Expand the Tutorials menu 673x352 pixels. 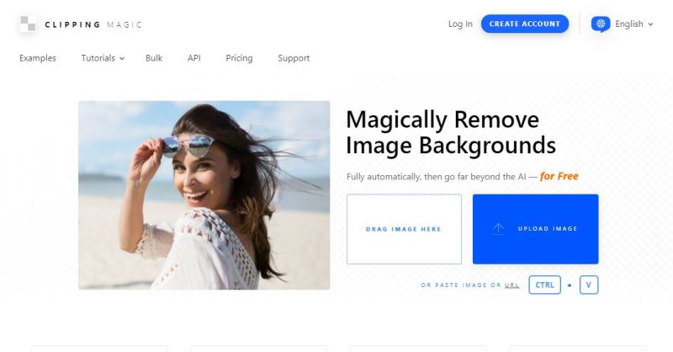103,58
